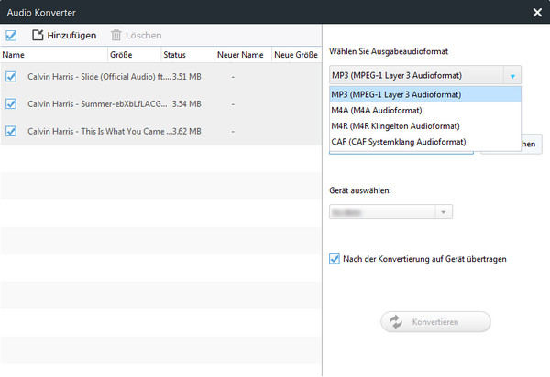
Task: Select M4A (M4A Audioformat) option
Action: pos(425,111)
